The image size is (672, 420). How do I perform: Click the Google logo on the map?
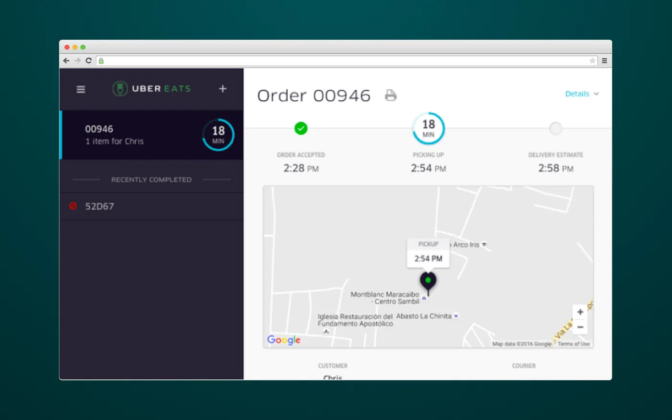coord(283,340)
